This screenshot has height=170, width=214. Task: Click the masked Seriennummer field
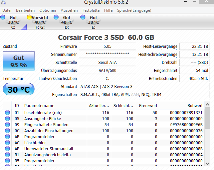108,54
